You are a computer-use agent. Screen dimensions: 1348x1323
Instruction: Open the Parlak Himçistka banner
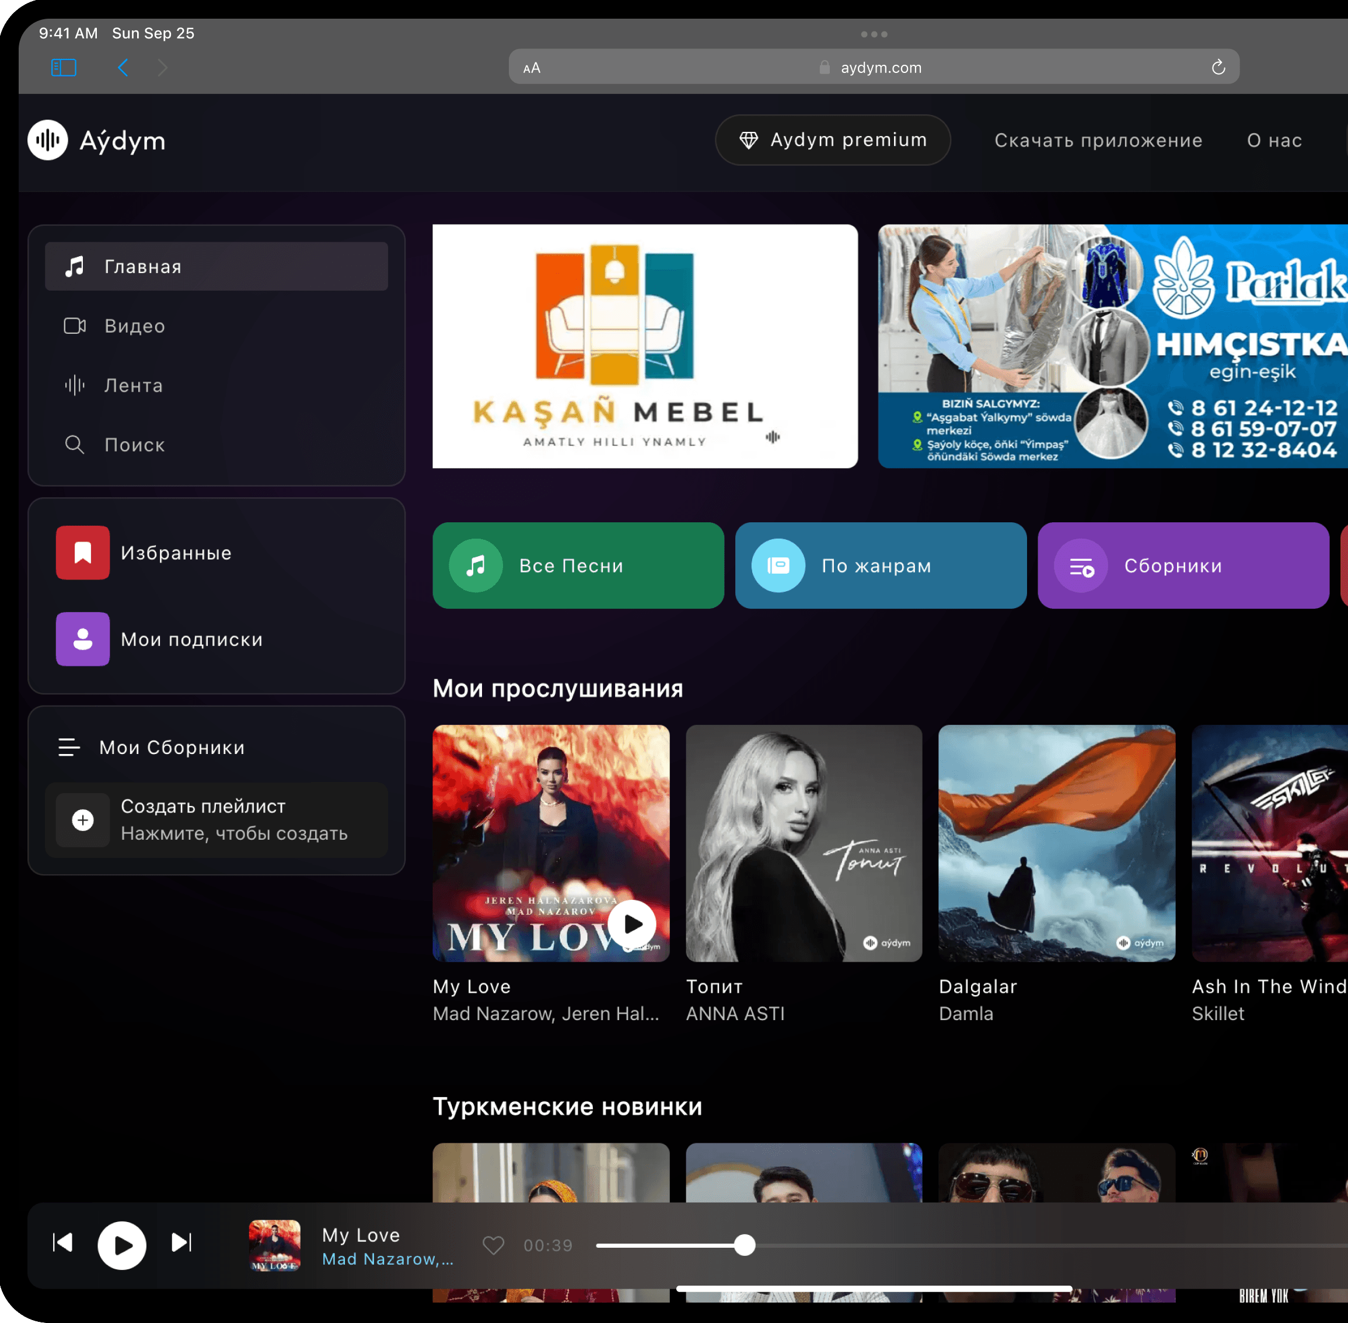coord(1112,346)
